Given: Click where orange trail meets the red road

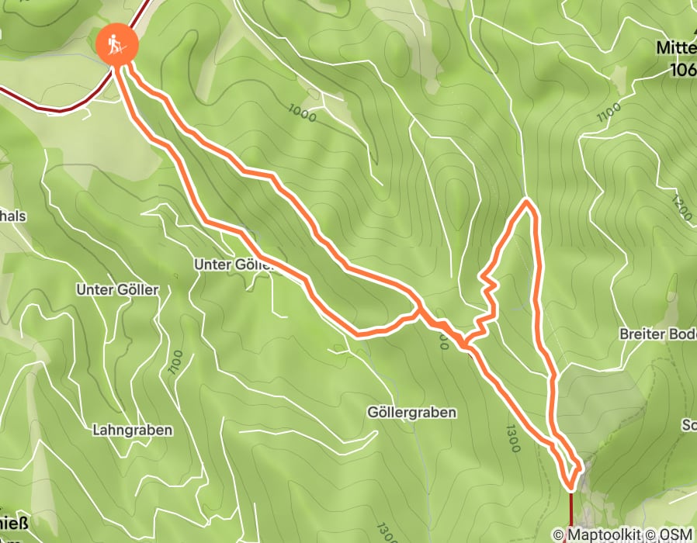Looking at the screenshot, I should 570,490.
